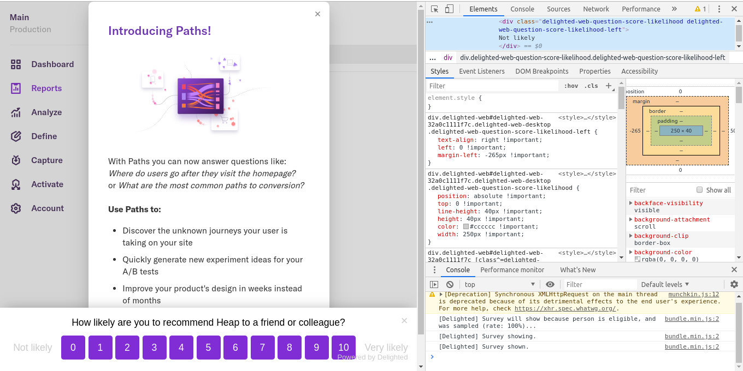Screen dimensions: 743x371
Task: Show more DevTools tabs chevron
Action: coord(674,9)
